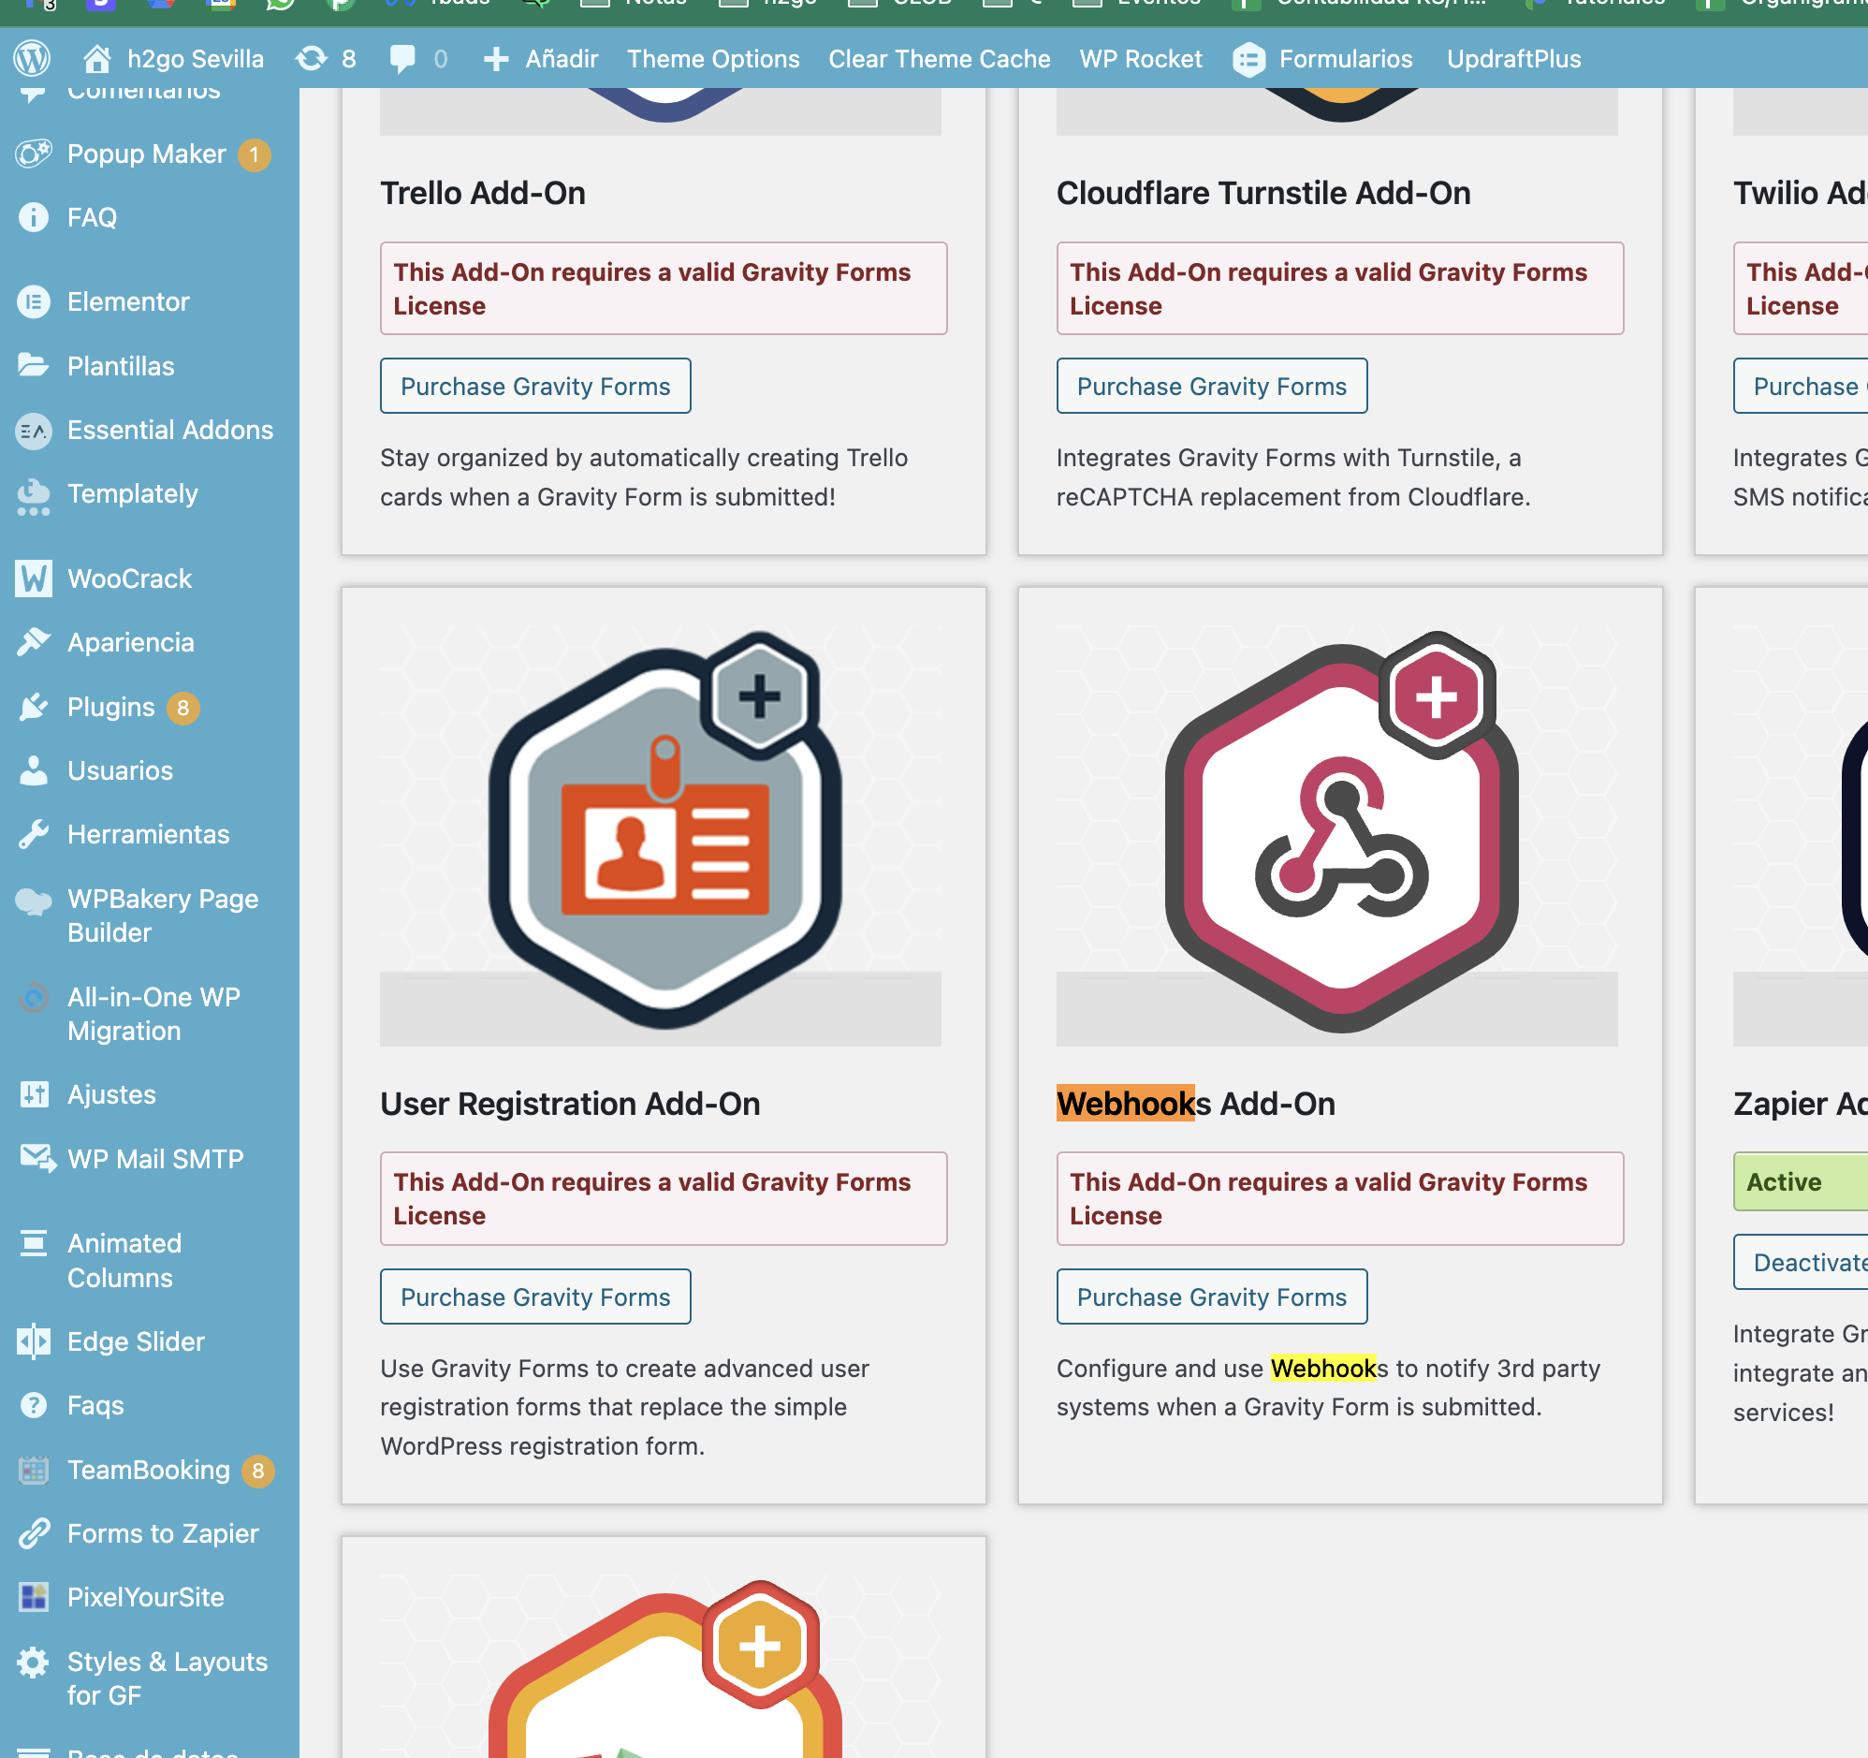The image size is (1868, 1758).
Task: Click the All-in-One WP Migration icon
Action: (34, 998)
